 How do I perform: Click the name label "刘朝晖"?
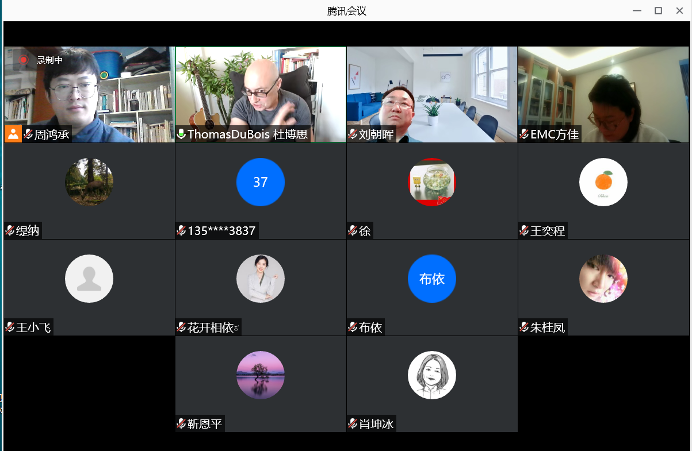(376, 135)
